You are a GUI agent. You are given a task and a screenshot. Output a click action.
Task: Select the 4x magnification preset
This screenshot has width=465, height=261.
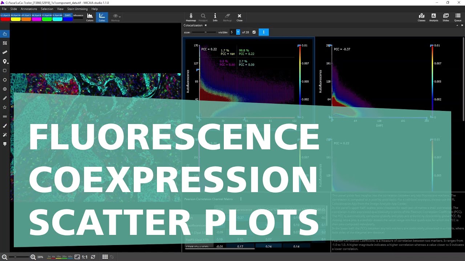point(53,257)
